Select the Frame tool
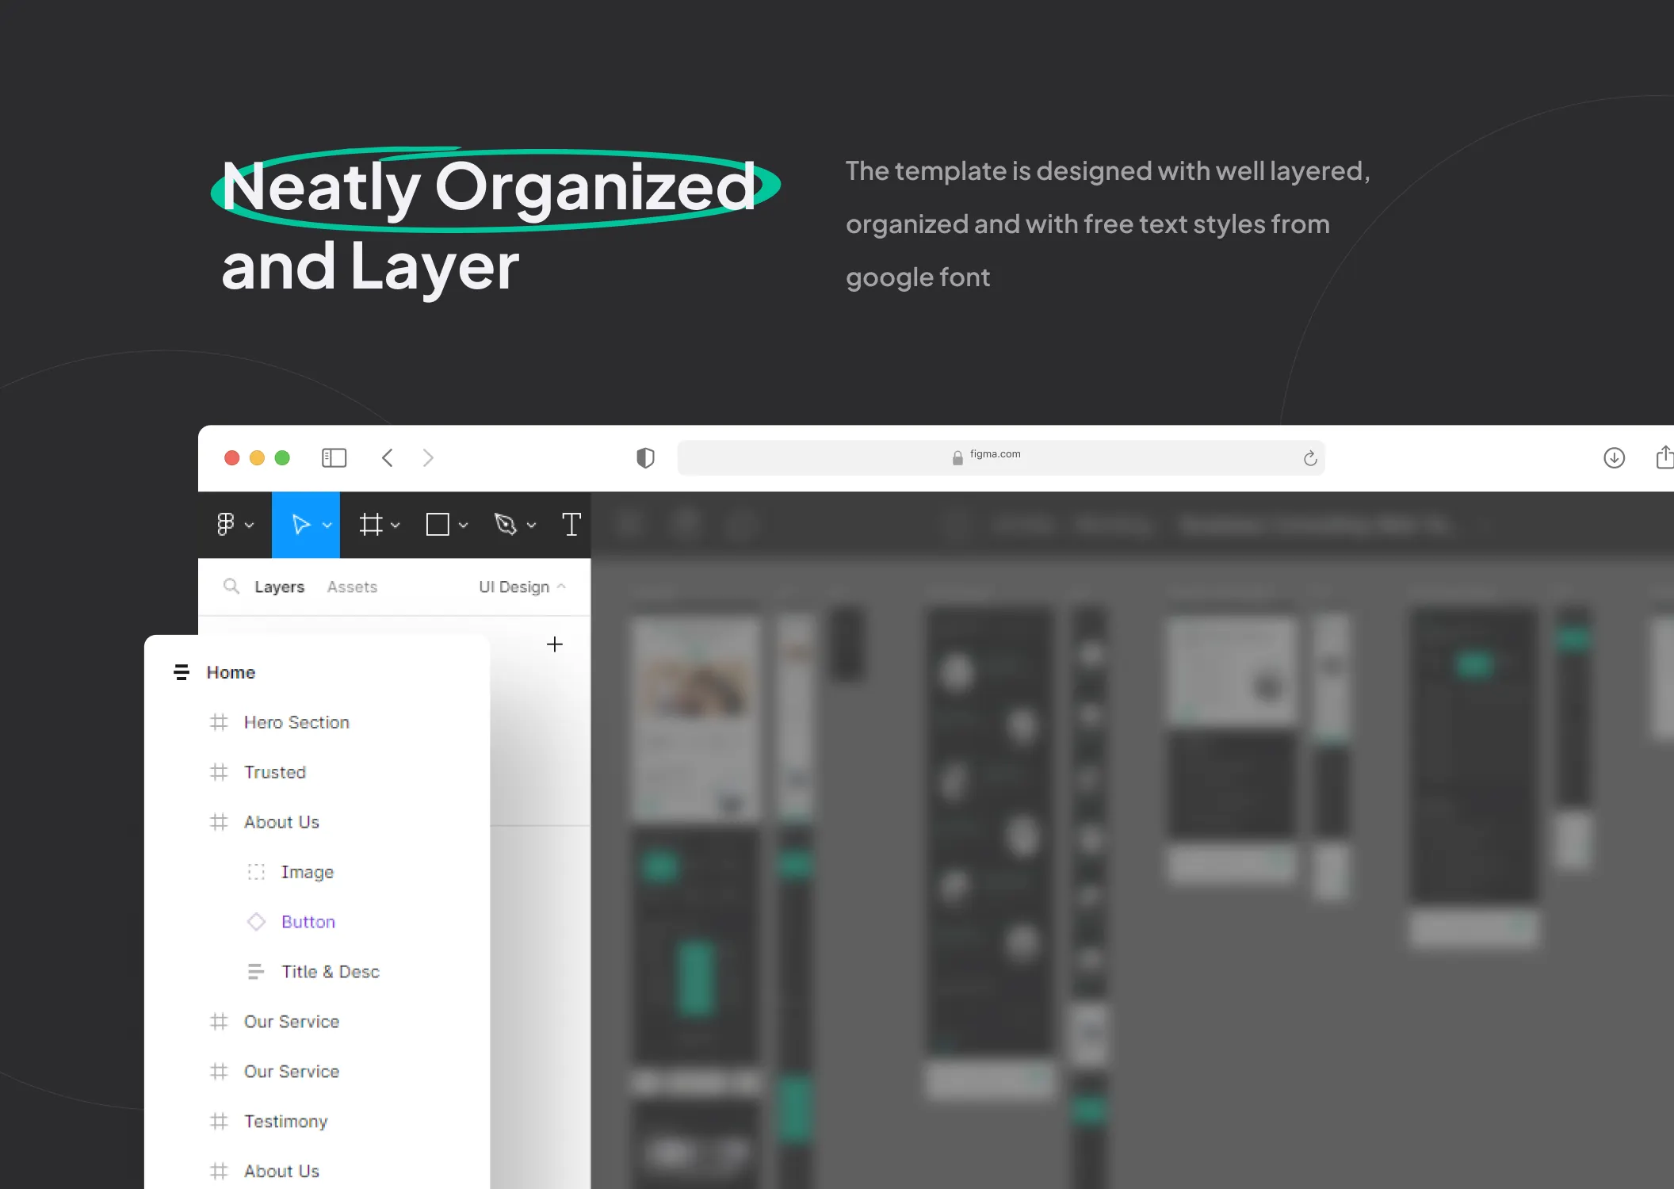 [370, 524]
